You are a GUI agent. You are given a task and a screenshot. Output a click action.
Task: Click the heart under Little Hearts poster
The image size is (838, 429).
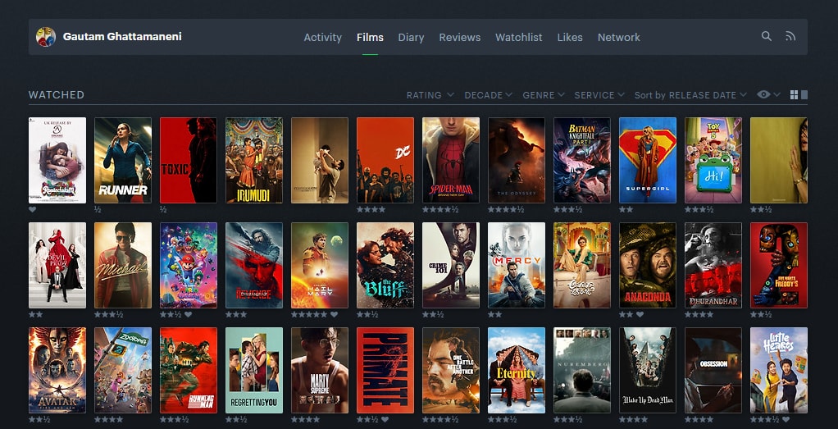point(786,419)
